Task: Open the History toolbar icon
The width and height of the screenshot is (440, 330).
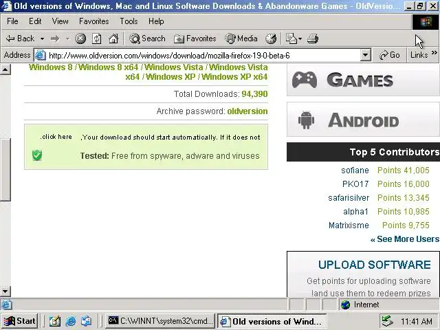Action: (x=271, y=38)
